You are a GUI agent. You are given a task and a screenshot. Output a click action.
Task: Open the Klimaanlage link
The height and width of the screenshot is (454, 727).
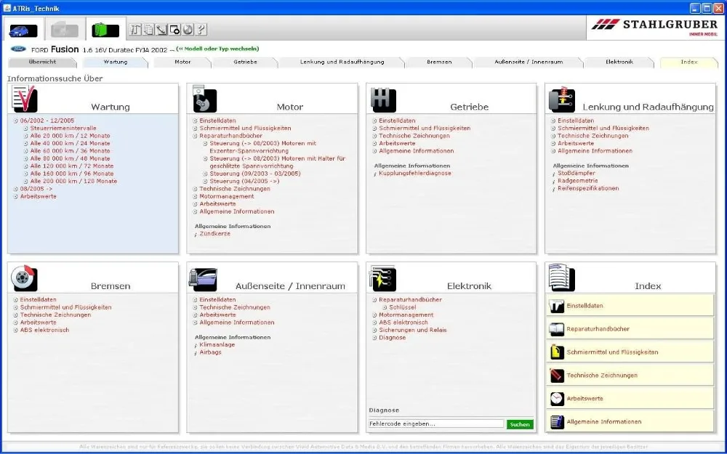coord(217,345)
